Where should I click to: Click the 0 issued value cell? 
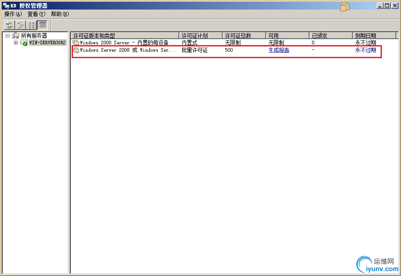pyautogui.click(x=313, y=43)
